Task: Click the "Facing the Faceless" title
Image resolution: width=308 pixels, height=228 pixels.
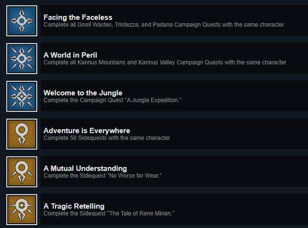Action: tap(78, 17)
